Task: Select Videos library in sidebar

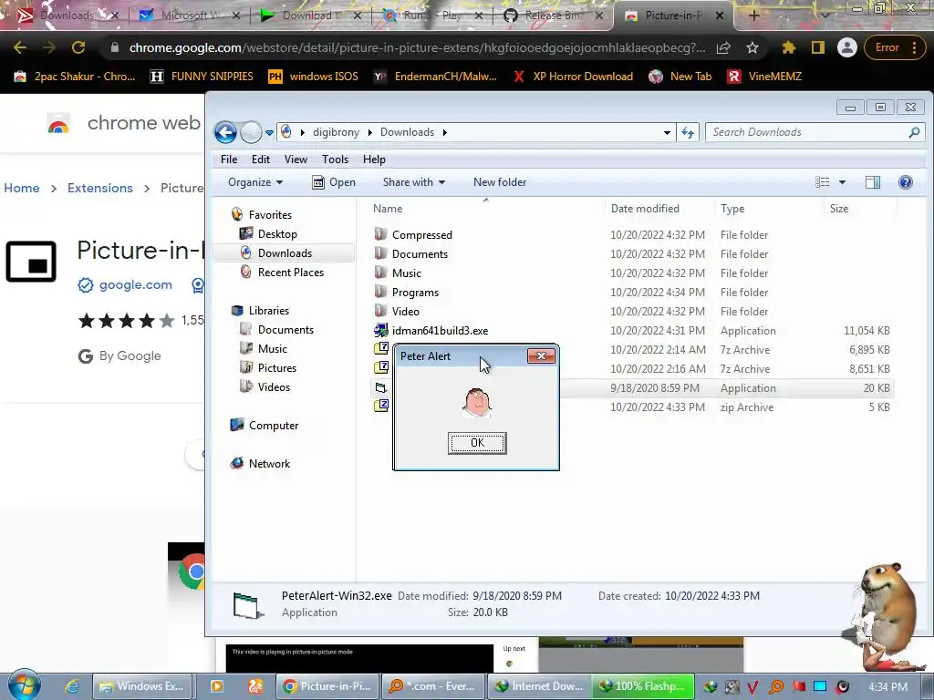Action: (274, 386)
